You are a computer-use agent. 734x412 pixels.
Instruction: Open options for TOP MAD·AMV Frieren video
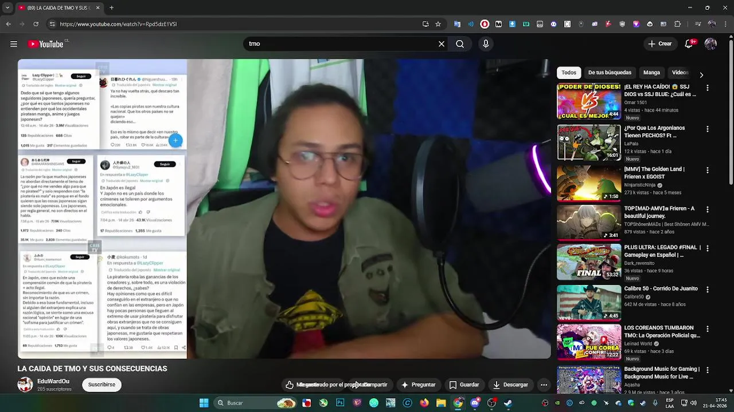[708, 210]
